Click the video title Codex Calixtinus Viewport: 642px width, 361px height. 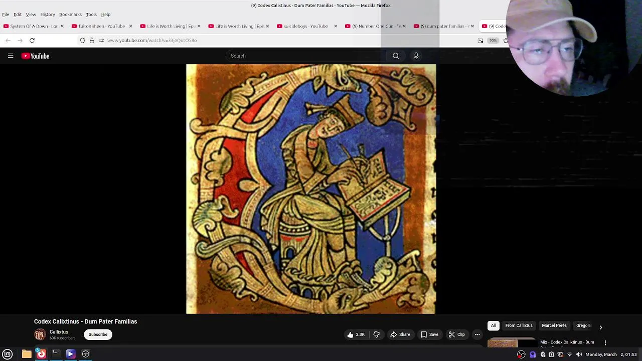85,321
